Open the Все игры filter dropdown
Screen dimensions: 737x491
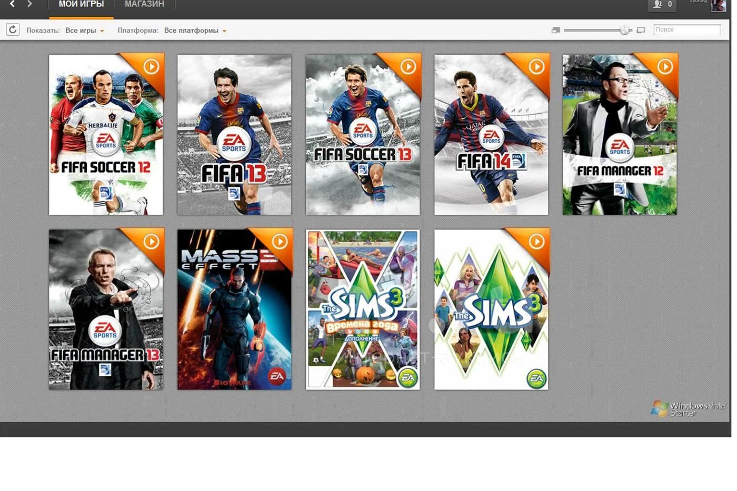coord(85,31)
